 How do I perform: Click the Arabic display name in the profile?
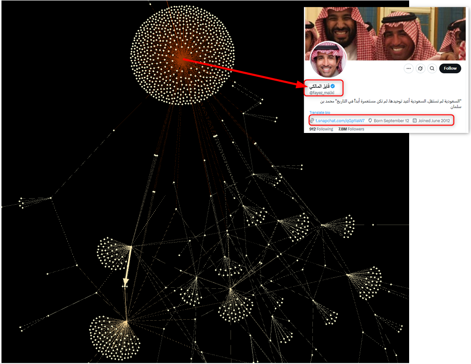point(319,86)
